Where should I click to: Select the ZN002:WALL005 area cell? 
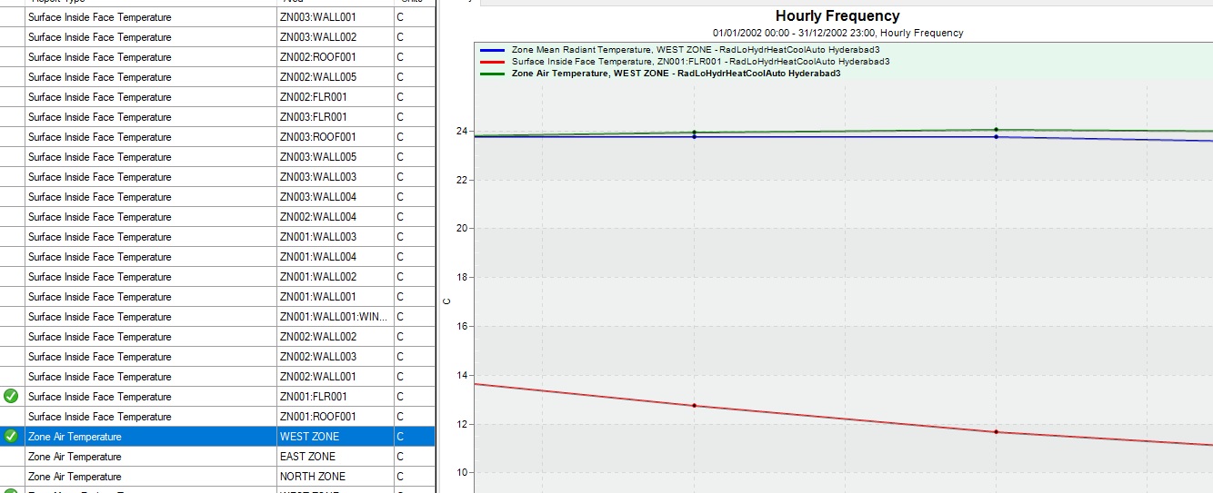click(x=335, y=77)
